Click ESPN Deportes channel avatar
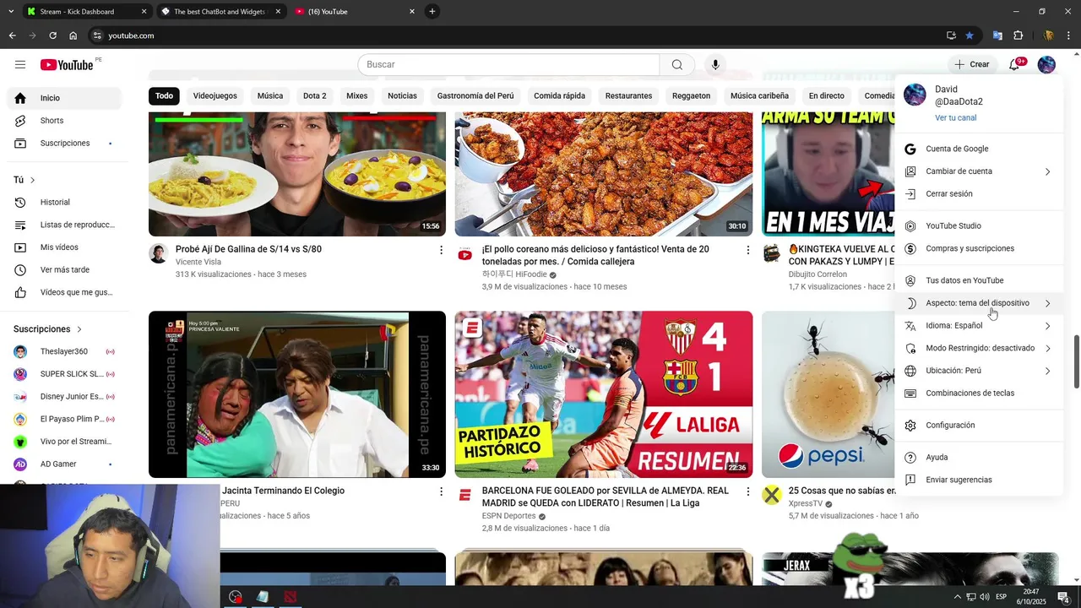The height and width of the screenshot is (608, 1081). (x=464, y=495)
